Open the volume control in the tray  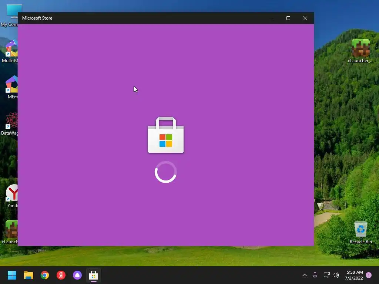[x=336, y=275]
